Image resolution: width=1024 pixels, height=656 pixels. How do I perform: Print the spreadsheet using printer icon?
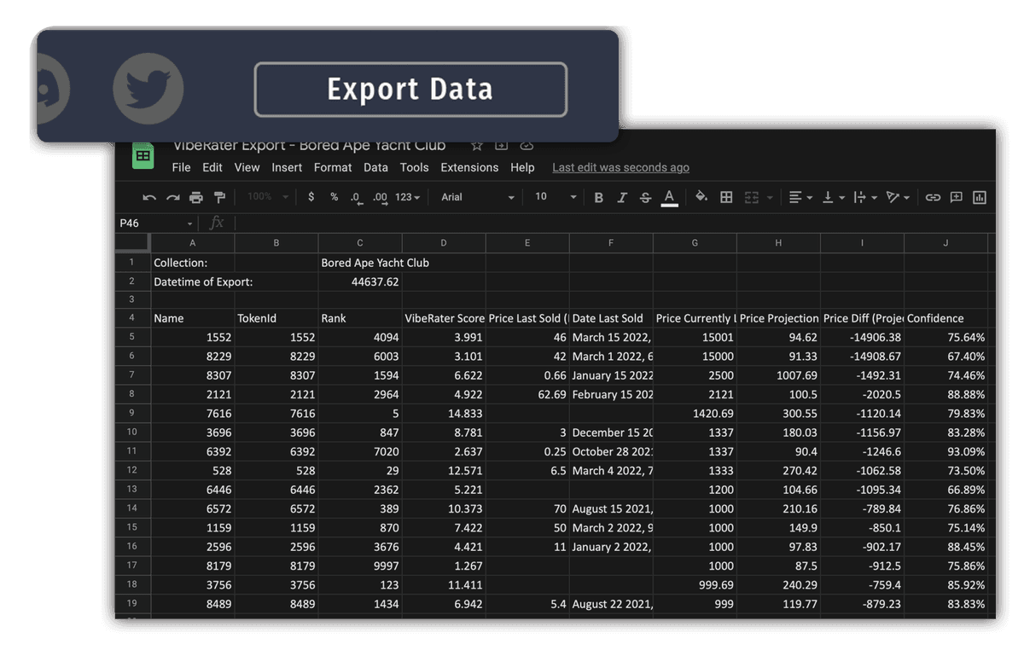pos(196,197)
